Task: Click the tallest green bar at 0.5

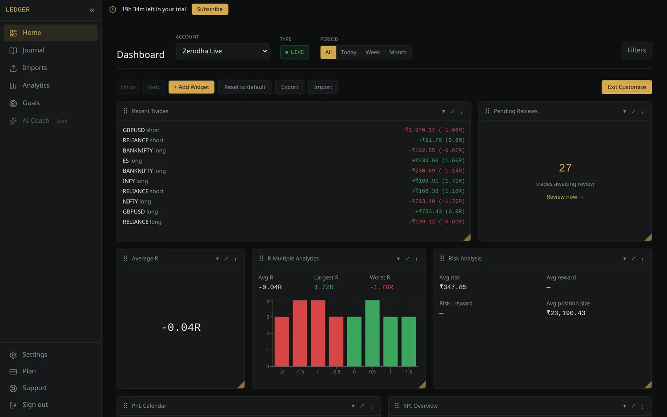Action: pos(372,333)
